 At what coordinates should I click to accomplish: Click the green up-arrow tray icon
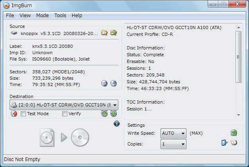104,114
